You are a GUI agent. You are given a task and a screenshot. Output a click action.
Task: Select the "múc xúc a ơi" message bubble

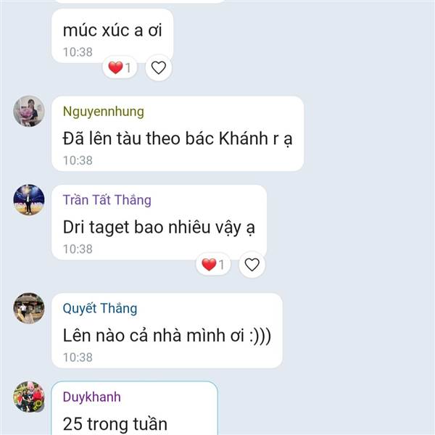(112, 36)
